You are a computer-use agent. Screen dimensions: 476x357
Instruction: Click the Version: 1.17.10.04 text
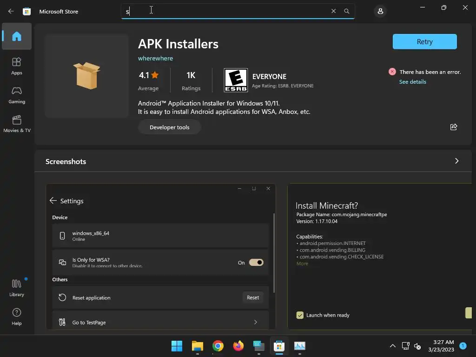pos(317,221)
